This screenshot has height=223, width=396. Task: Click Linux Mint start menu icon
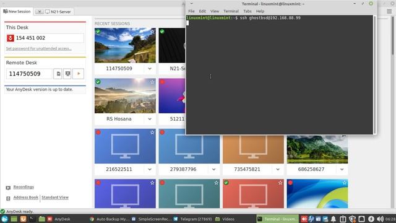pos(4,219)
